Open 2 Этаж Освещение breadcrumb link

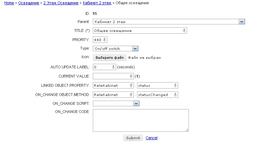tap(61, 3)
